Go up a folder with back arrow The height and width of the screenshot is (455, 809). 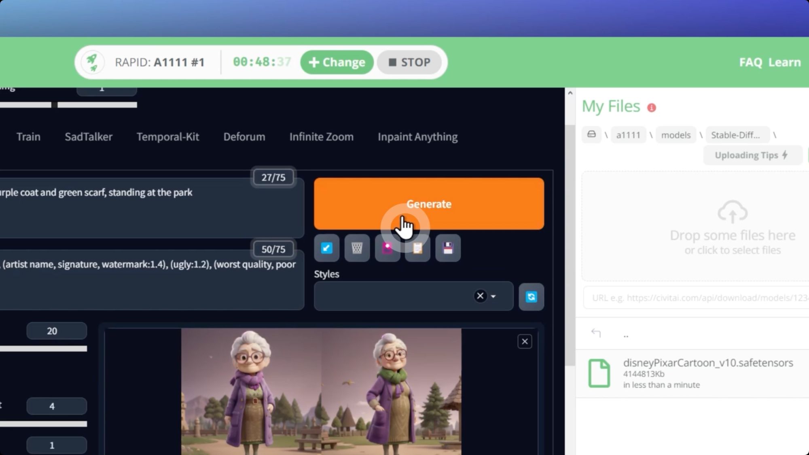(596, 333)
